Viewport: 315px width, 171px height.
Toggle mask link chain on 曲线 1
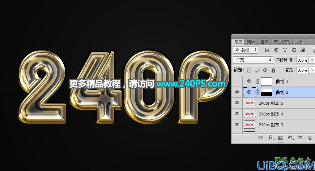[x=258, y=82]
